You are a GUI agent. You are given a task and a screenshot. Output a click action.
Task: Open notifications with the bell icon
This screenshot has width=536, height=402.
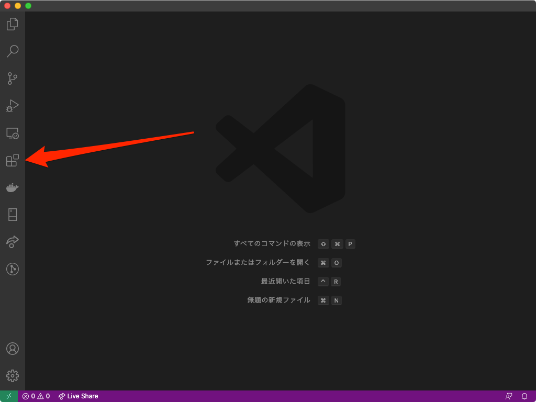524,396
